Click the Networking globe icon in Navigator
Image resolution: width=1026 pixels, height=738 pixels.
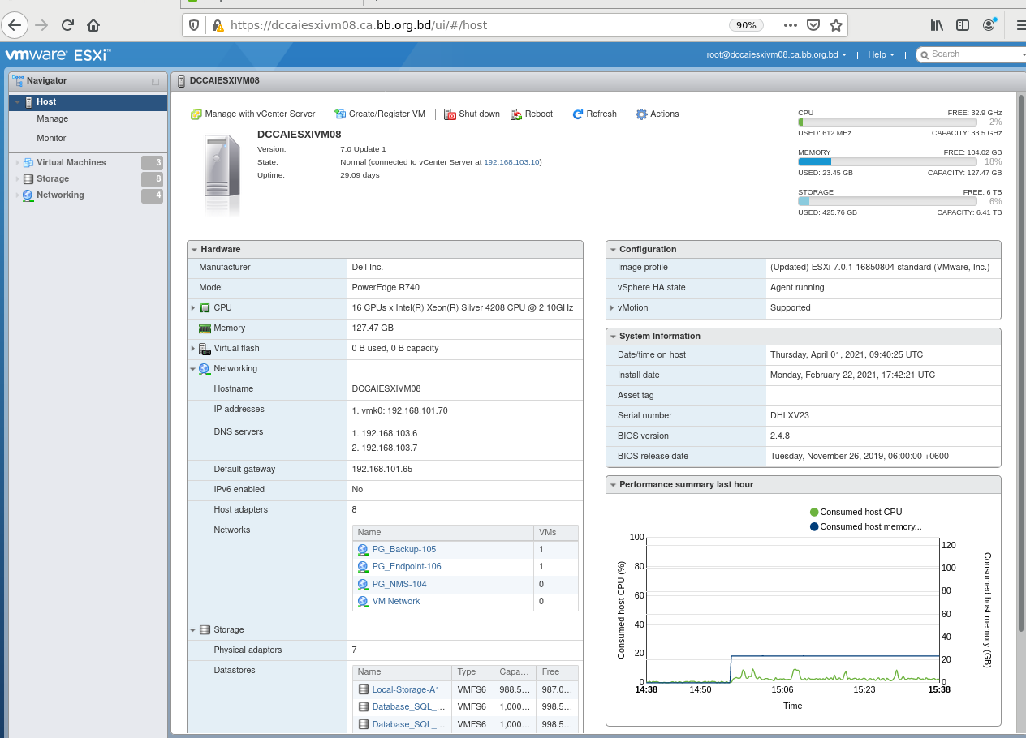(28, 195)
